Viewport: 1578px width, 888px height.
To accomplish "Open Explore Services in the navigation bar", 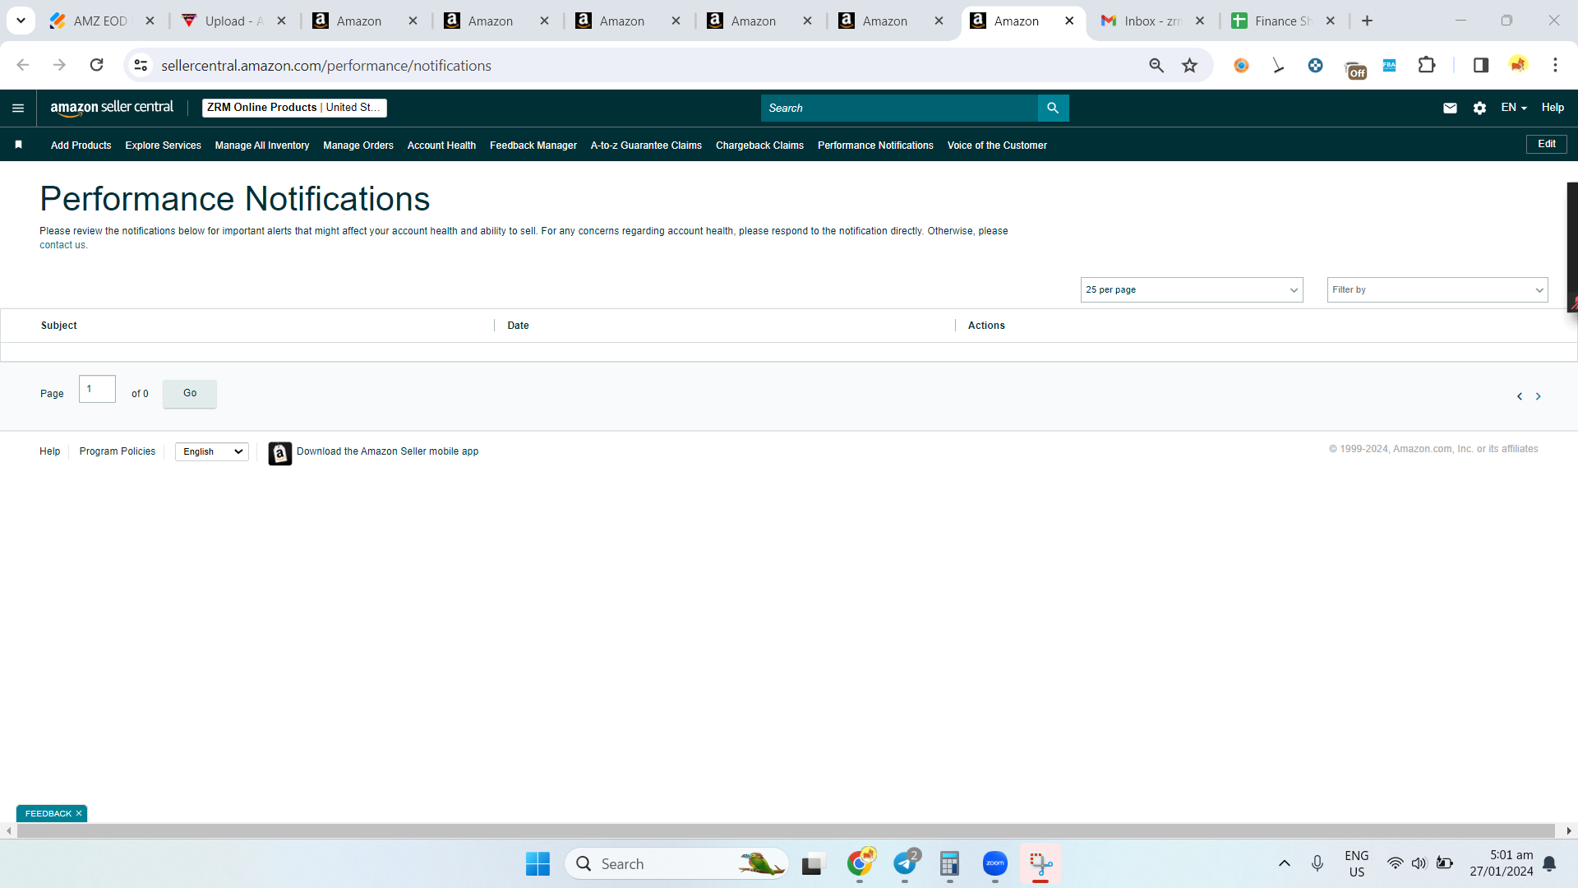I will pyautogui.click(x=163, y=146).
